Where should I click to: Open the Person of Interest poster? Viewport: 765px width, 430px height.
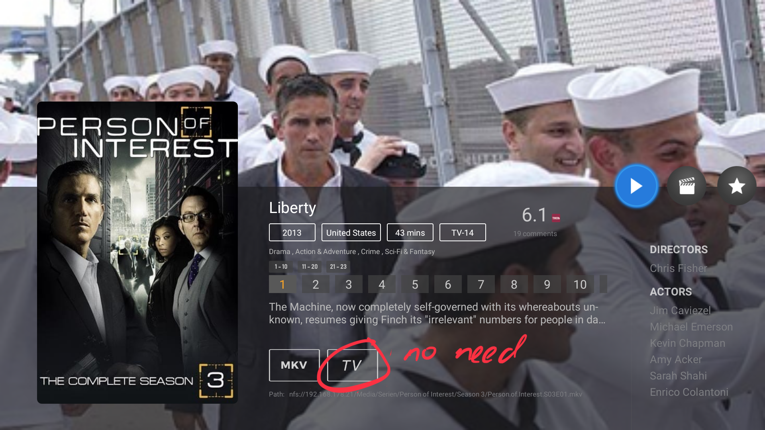point(137,252)
